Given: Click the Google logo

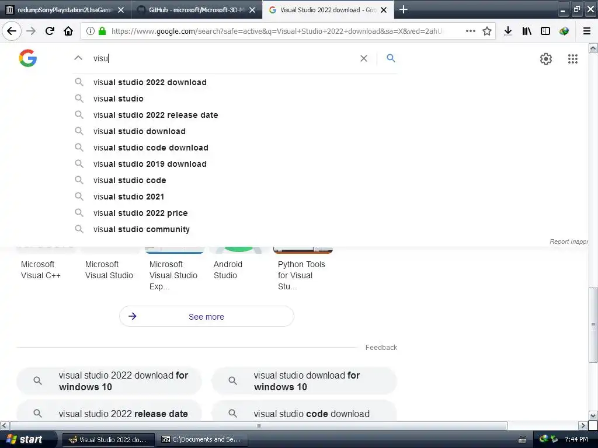Looking at the screenshot, I should click(28, 58).
